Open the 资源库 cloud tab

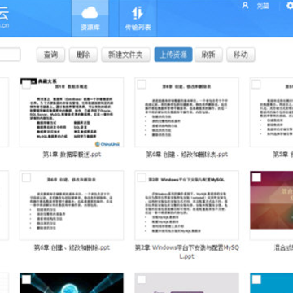90,18
